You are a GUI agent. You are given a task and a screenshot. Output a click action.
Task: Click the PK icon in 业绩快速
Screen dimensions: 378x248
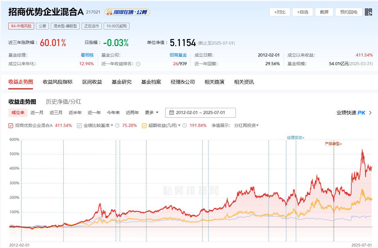pos(361,113)
